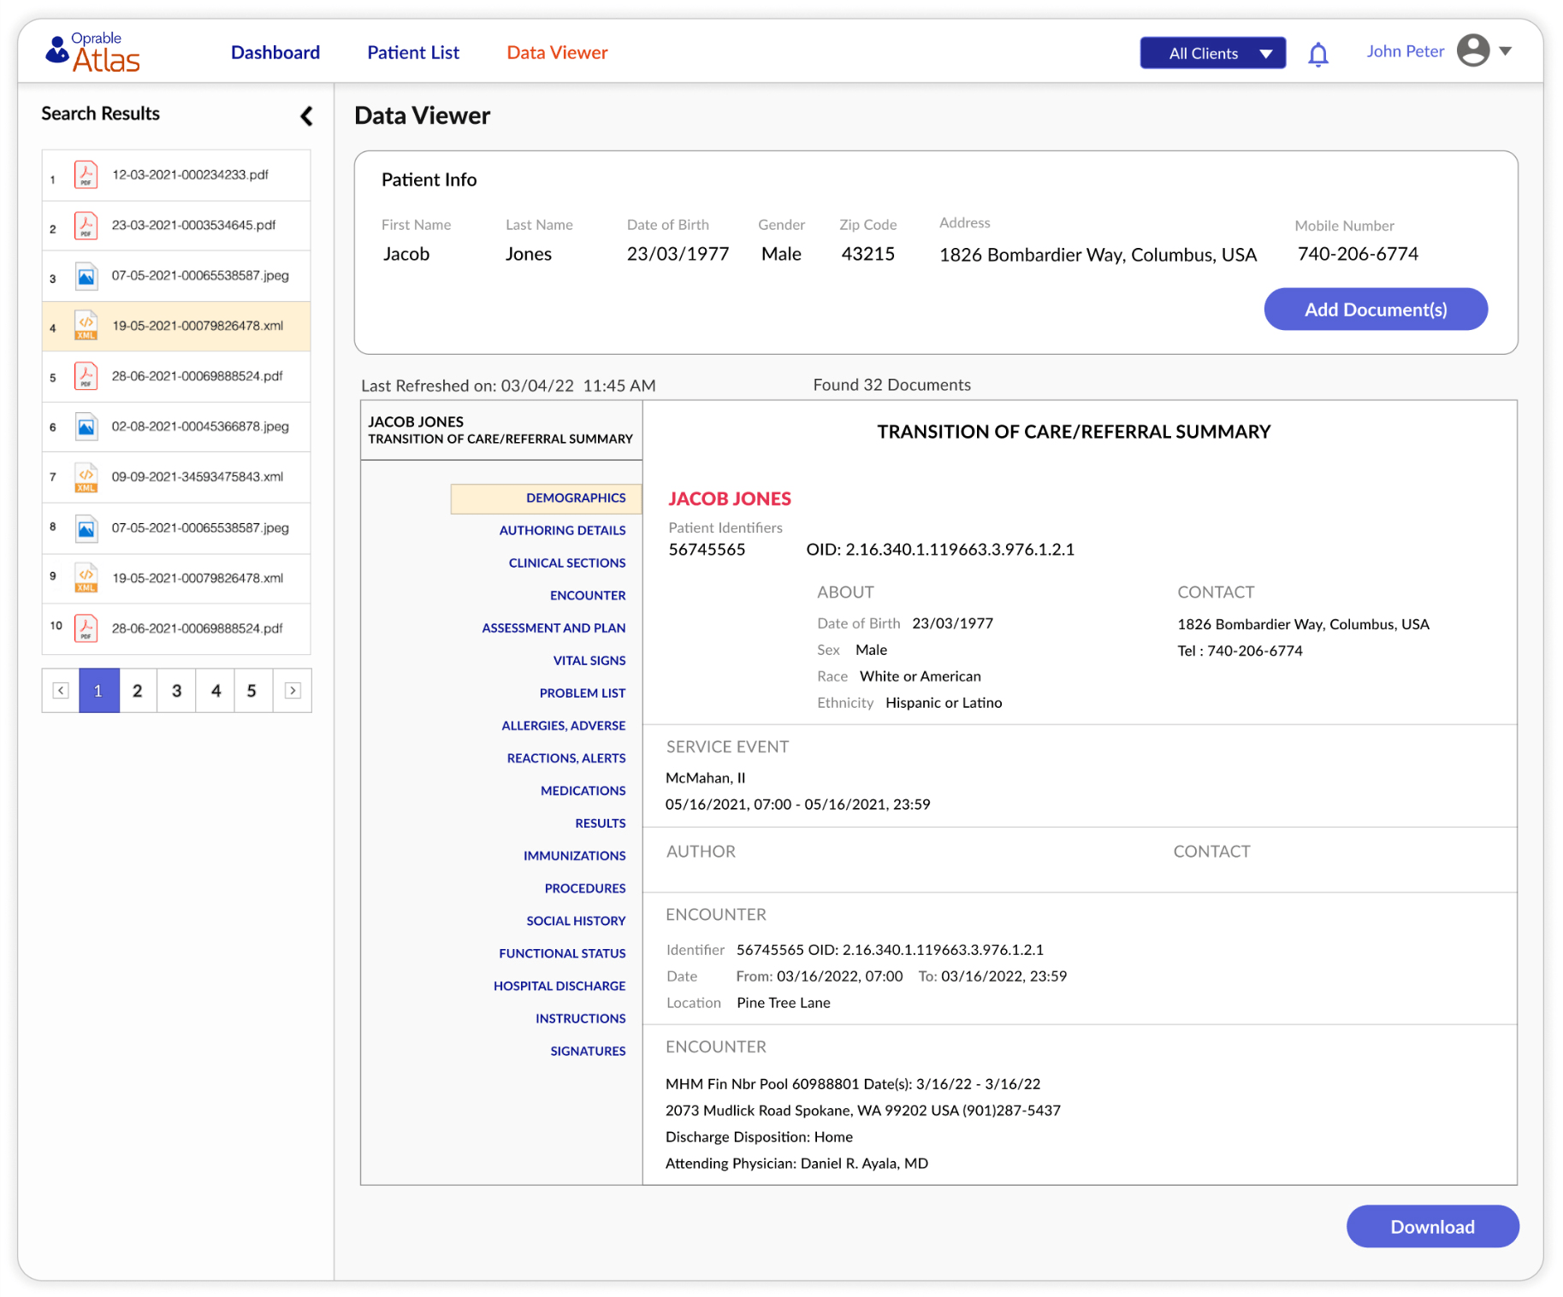Click the PDF icon beside 12-03-2021-000234233.pdf
This screenshot has width=1563, height=1297.
click(x=86, y=174)
